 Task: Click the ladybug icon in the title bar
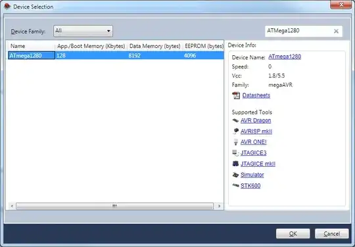(7, 7)
